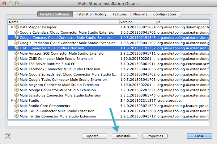
Task: Open the Installation History tab
Action: 91,14
